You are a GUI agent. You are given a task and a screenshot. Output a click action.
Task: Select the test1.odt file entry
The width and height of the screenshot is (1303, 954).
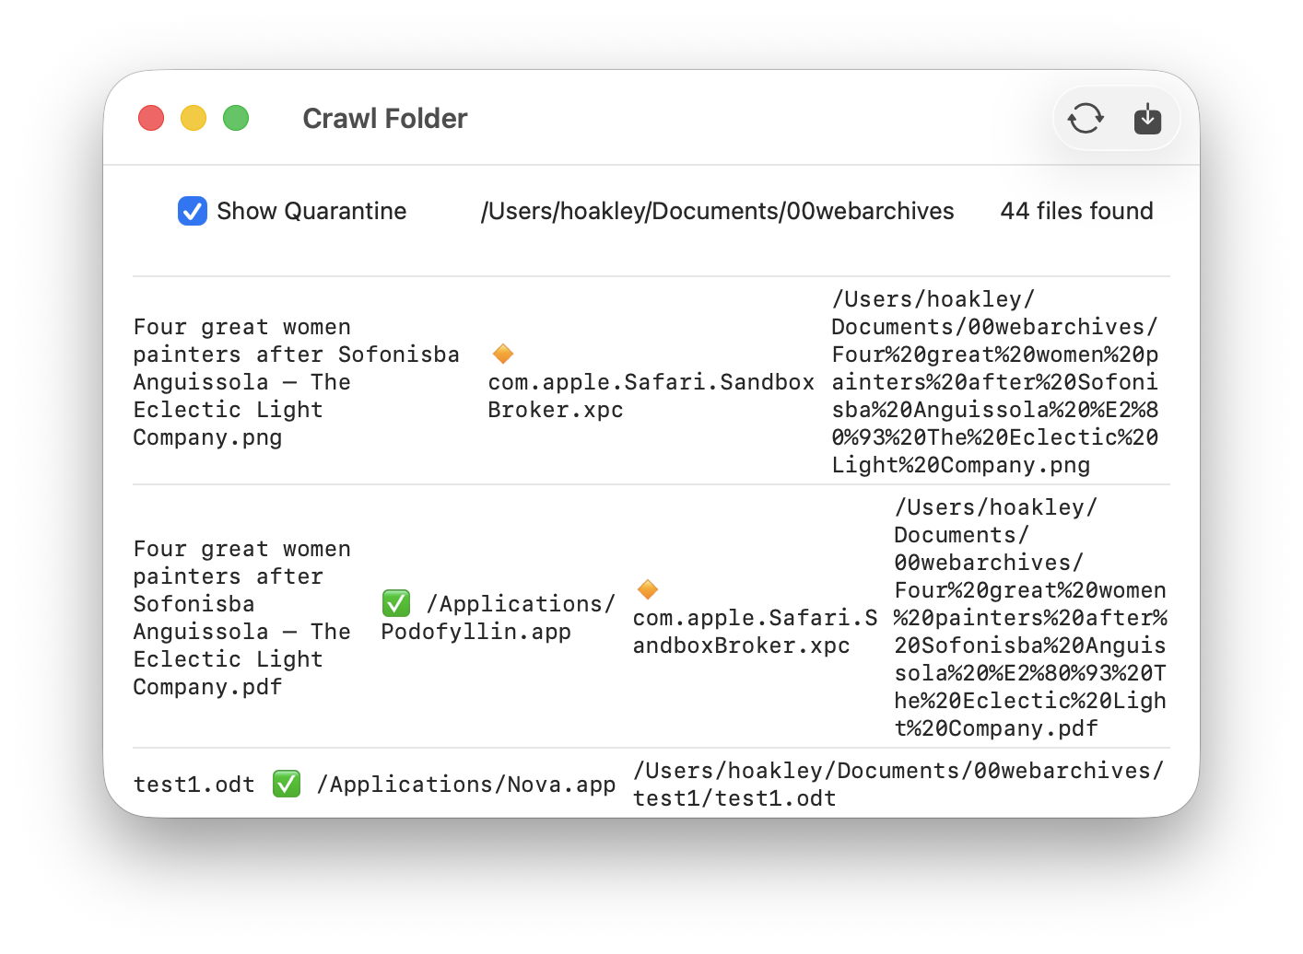[194, 785]
